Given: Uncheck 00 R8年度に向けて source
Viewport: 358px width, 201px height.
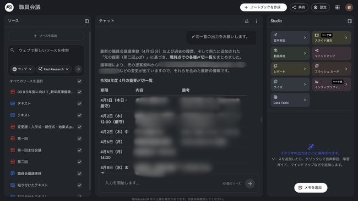Looking at the screenshot, I should pyautogui.click(x=79, y=92).
